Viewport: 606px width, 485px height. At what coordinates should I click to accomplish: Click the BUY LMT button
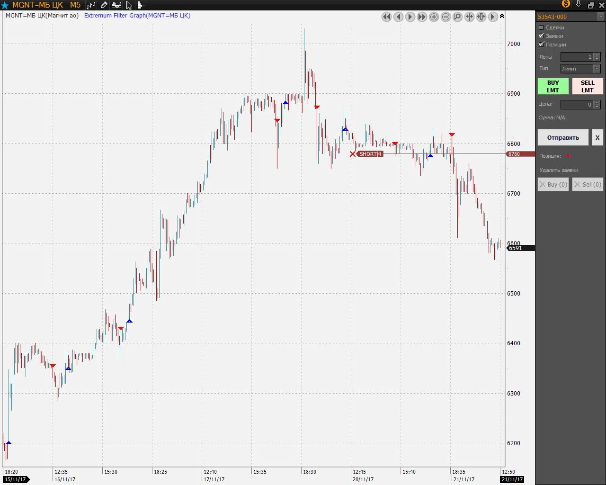point(553,87)
